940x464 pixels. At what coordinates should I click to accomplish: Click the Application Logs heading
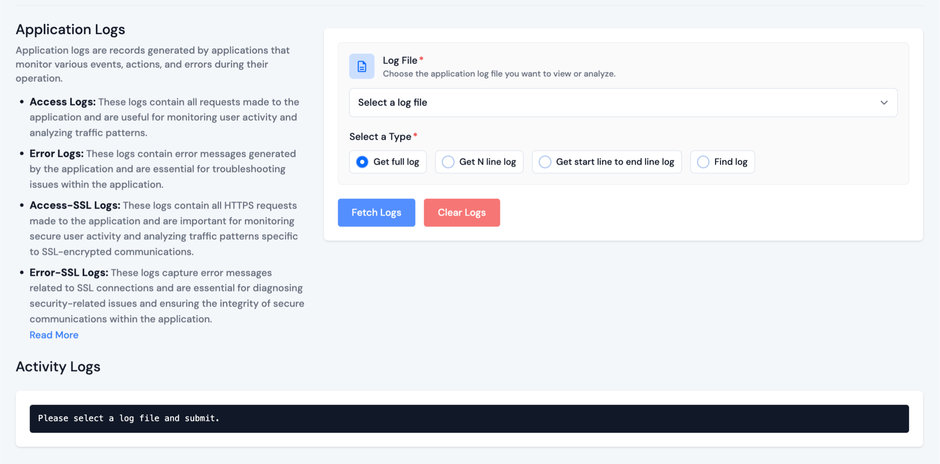point(70,30)
